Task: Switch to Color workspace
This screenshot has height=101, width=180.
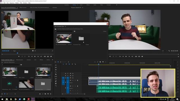Action: [81, 5]
